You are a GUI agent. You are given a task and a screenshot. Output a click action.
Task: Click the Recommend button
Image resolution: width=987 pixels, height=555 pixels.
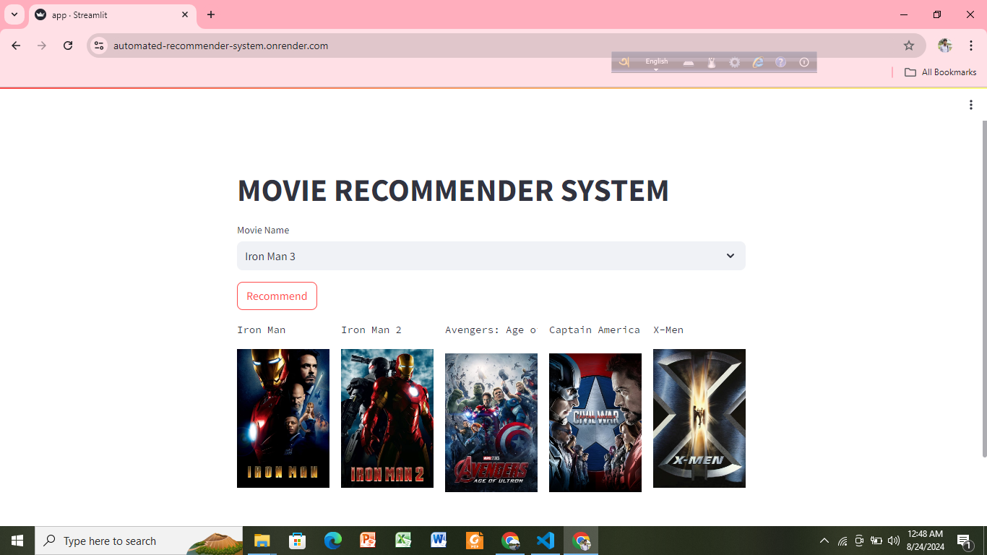pos(277,296)
